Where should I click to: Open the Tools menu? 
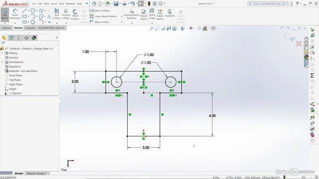[61, 3]
